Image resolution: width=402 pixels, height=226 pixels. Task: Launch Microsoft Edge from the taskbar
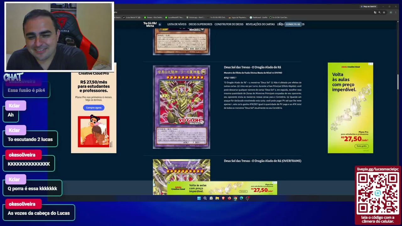(242, 198)
